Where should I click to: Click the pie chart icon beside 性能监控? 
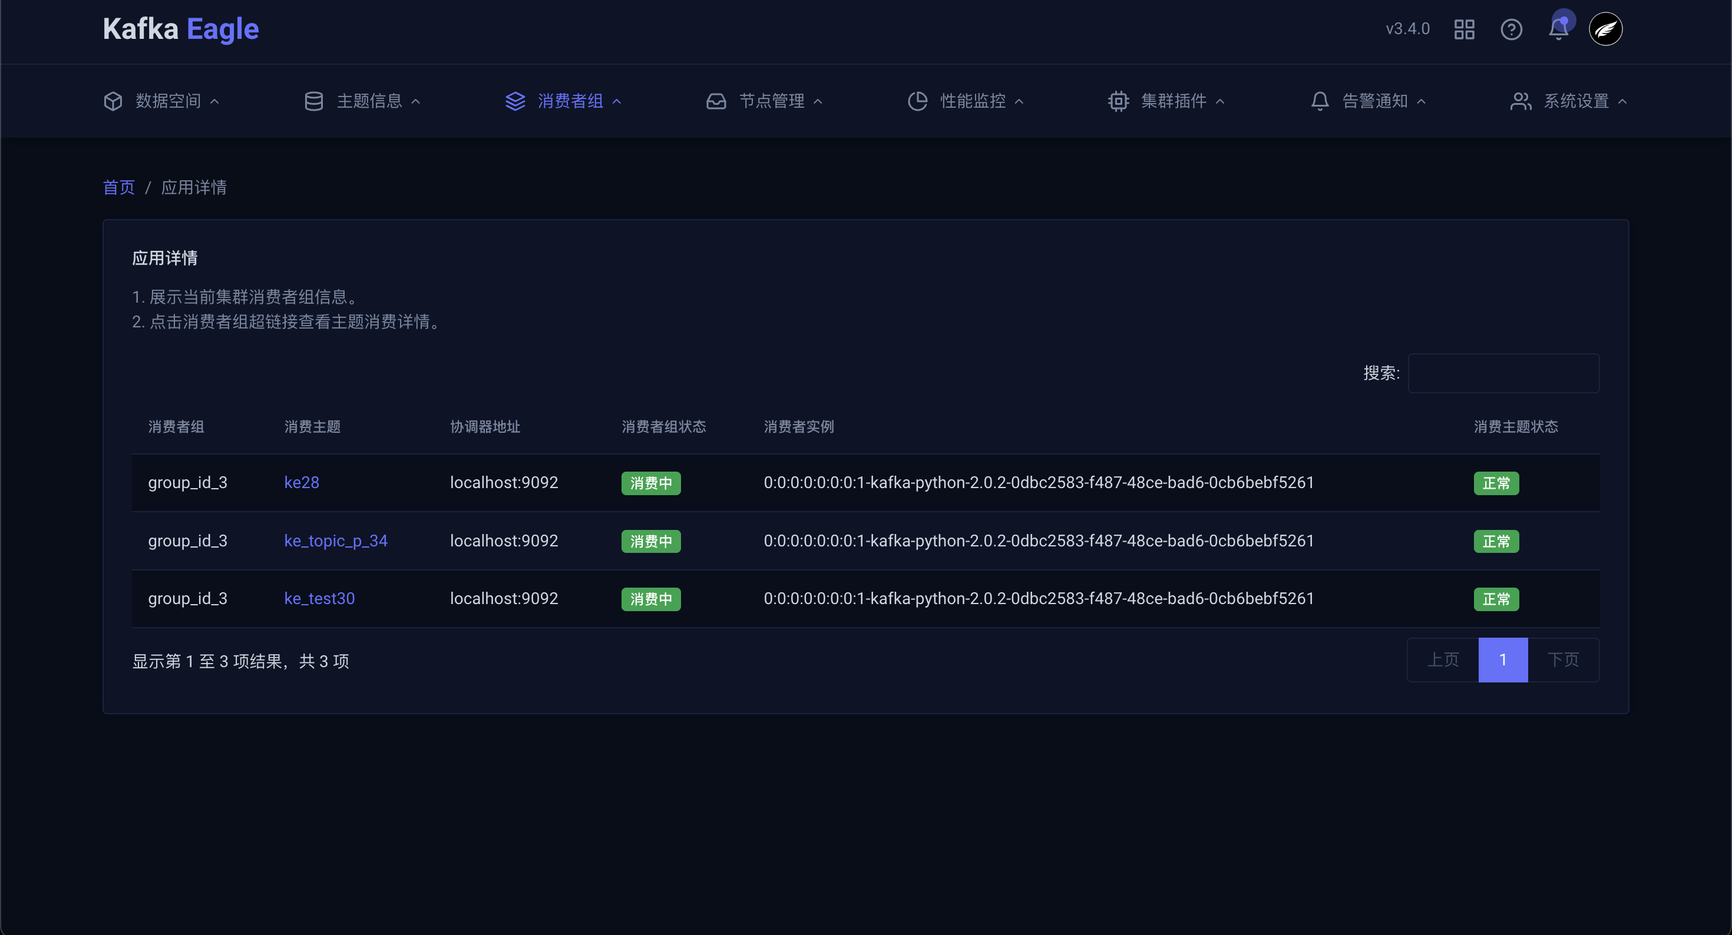(x=917, y=101)
